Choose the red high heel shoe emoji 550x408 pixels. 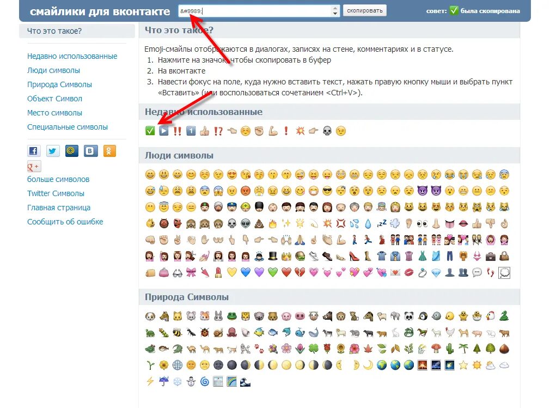pyautogui.click(x=355, y=256)
